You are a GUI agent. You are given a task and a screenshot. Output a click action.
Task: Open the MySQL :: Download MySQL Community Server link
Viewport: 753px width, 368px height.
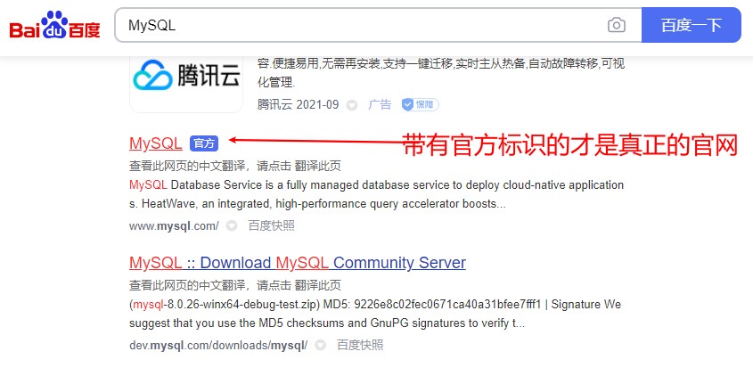(x=298, y=262)
